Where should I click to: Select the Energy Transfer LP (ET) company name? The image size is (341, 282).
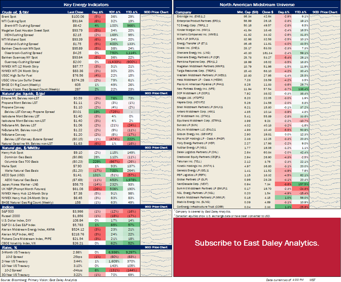click(x=192, y=43)
